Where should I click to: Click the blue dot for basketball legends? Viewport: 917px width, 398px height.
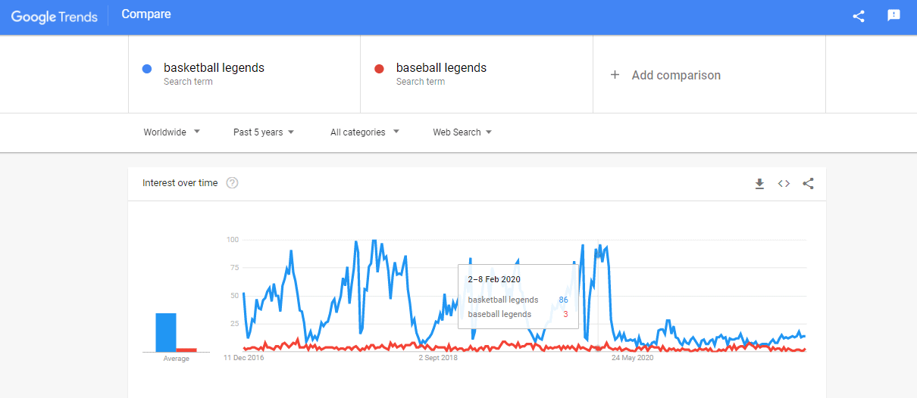(147, 70)
